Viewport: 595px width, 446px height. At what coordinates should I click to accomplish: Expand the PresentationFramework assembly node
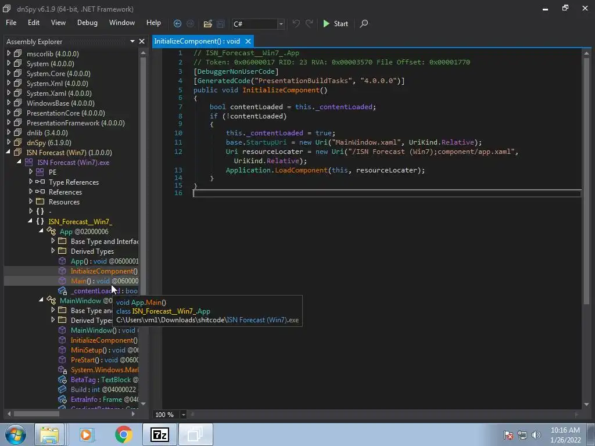9,123
